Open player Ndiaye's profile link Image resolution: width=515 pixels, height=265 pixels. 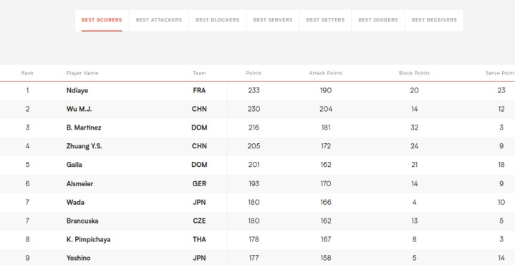(x=77, y=91)
